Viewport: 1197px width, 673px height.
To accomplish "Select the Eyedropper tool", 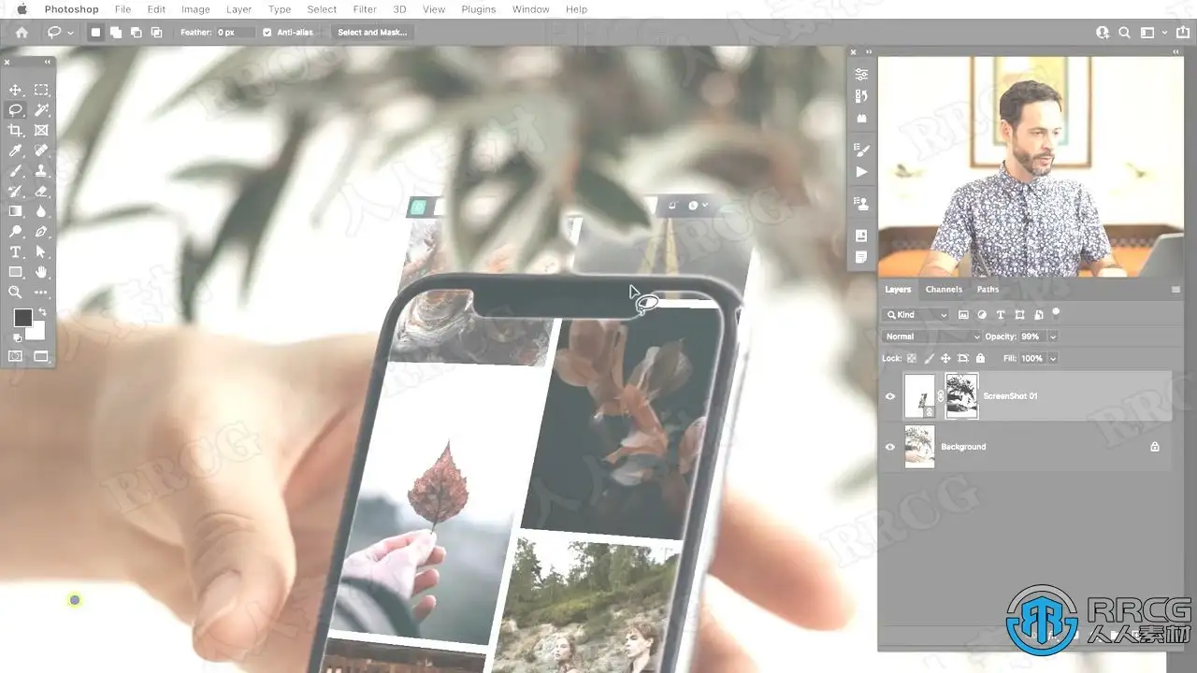I will click(16, 150).
